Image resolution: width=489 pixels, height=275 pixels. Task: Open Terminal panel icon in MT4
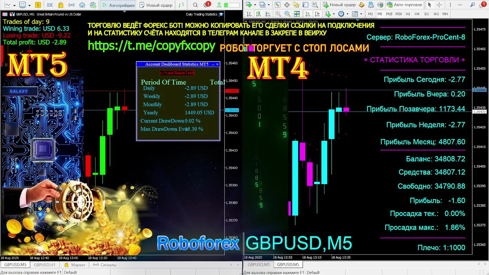[305, 5]
